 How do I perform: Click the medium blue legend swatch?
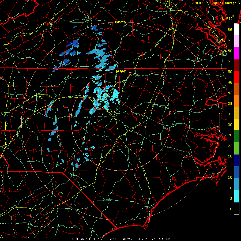tap(236, 172)
